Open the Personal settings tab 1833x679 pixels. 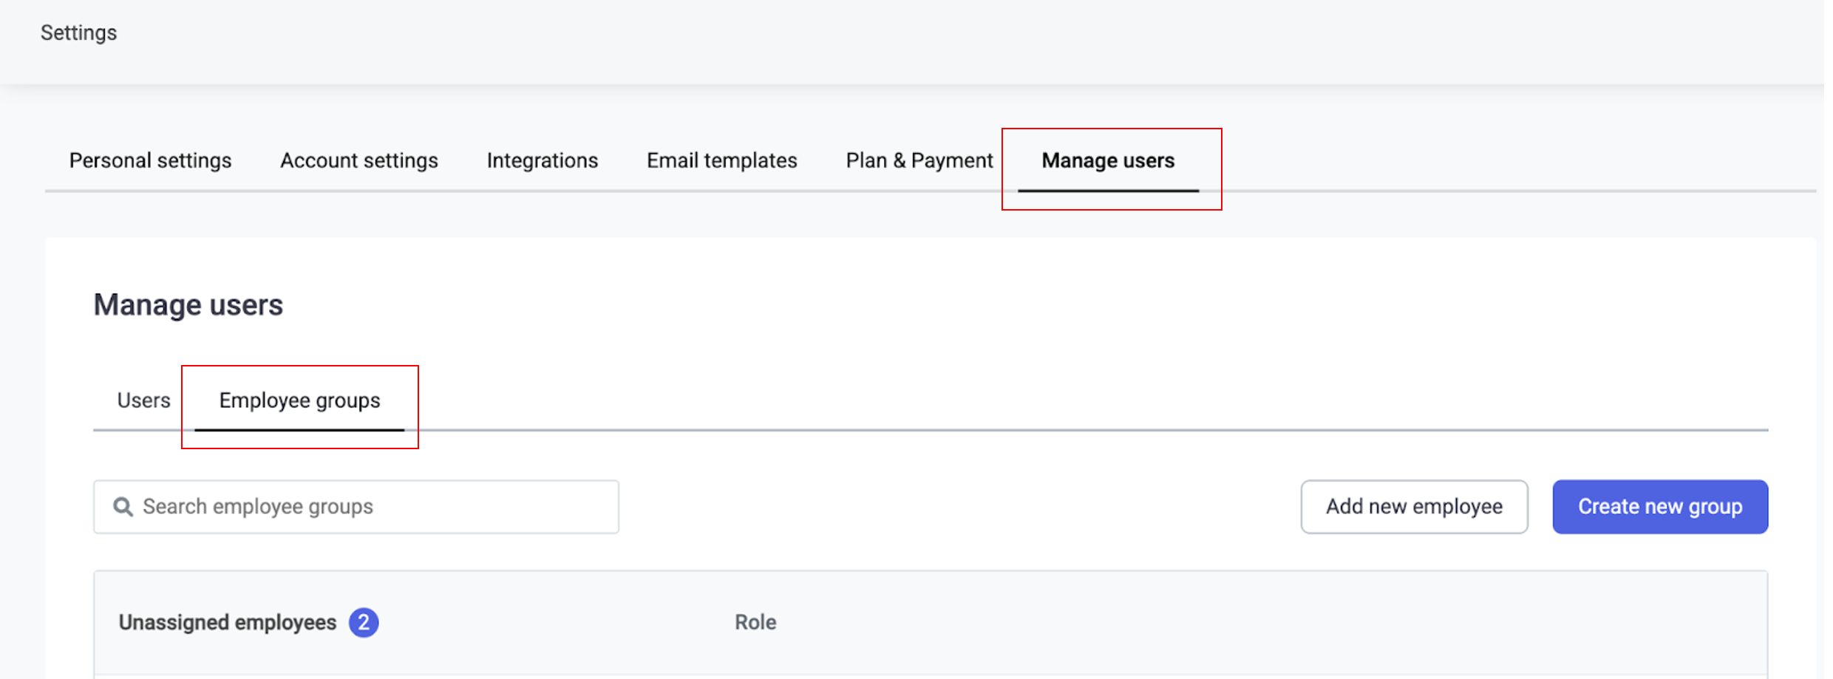[150, 160]
